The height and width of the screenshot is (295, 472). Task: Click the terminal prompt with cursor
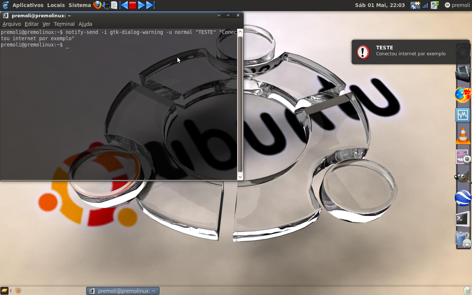point(35,45)
